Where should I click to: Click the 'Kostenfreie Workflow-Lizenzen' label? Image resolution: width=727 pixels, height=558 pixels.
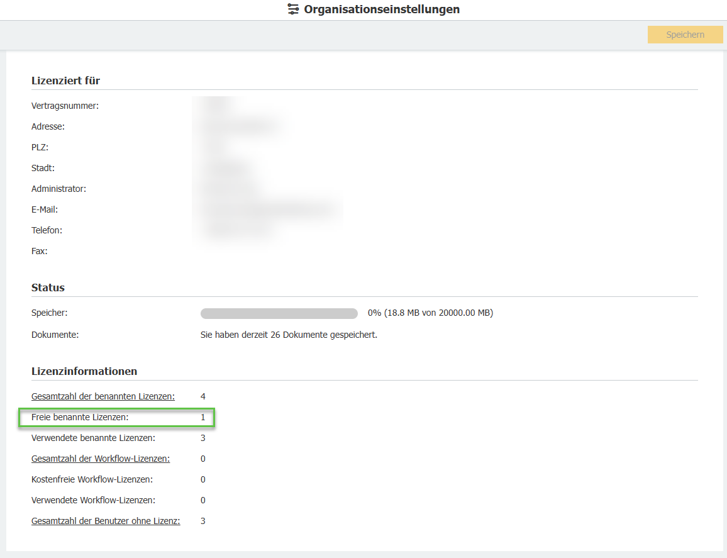click(x=92, y=479)
